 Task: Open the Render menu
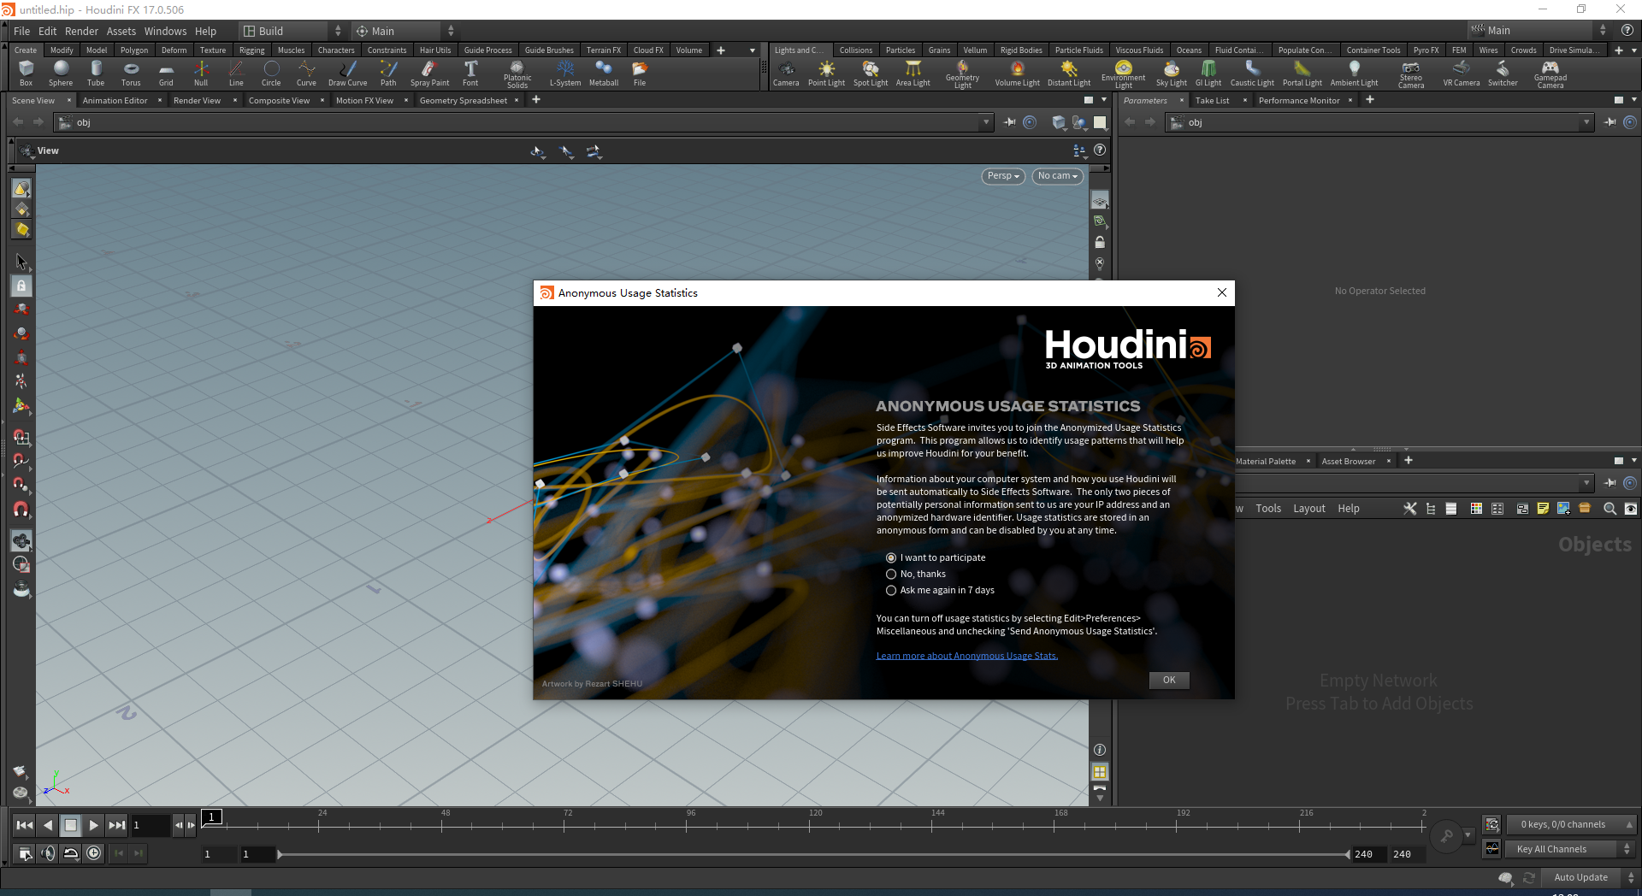[x=81, y=31]
